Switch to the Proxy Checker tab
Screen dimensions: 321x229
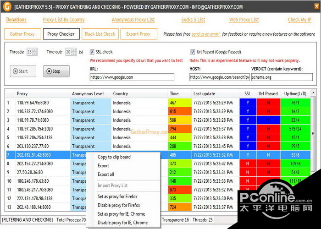[x=61, y=34]
